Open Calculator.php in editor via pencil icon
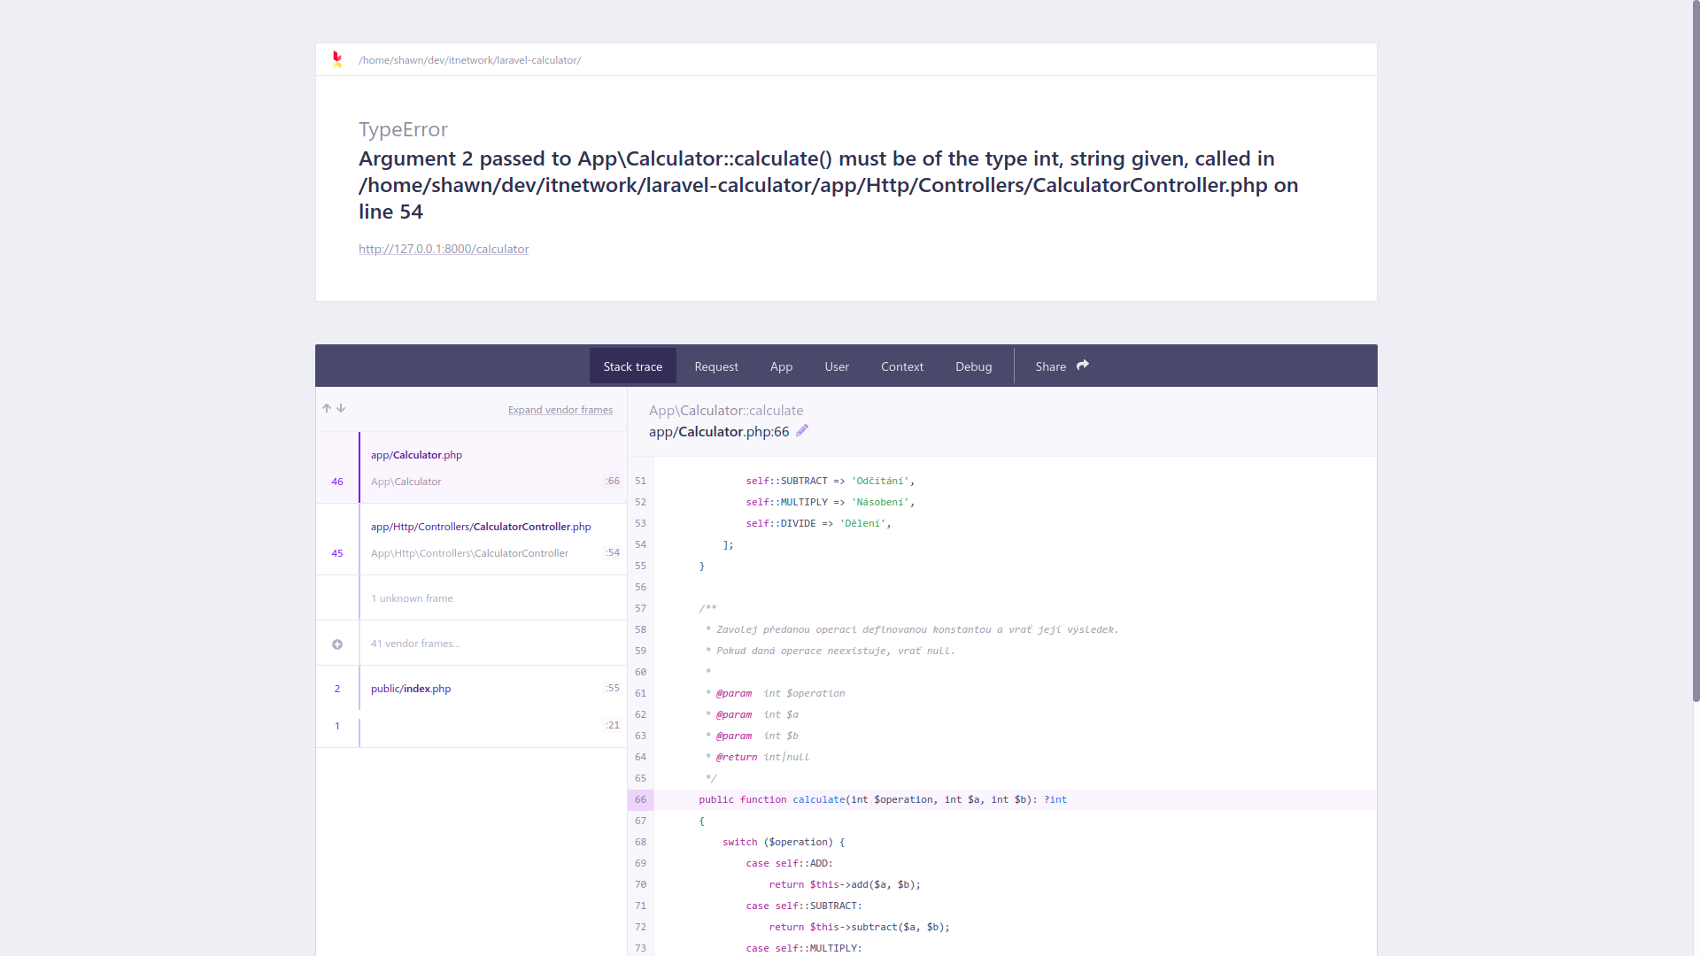This screenshot has width=1700, height=956. 802,430
